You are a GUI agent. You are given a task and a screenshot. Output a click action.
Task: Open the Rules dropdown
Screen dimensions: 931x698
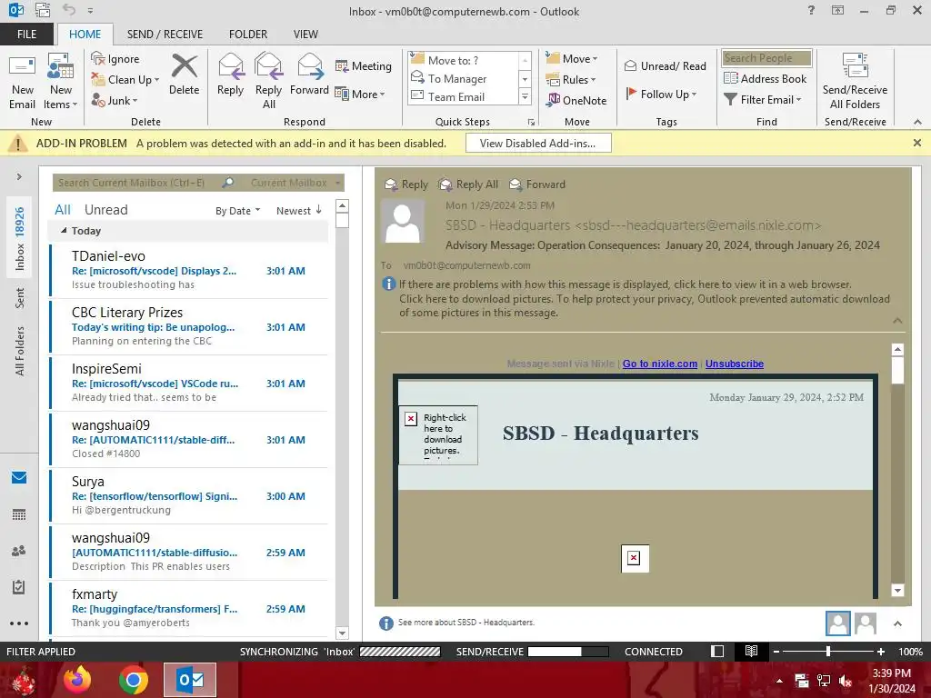pyautogui.click(x=571, y=80)
